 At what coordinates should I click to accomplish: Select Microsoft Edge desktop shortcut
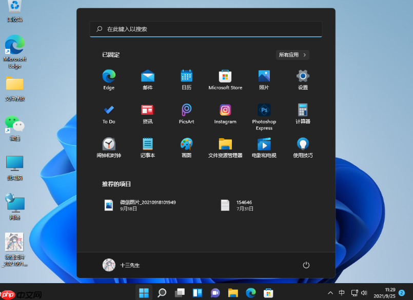(15, 52)
